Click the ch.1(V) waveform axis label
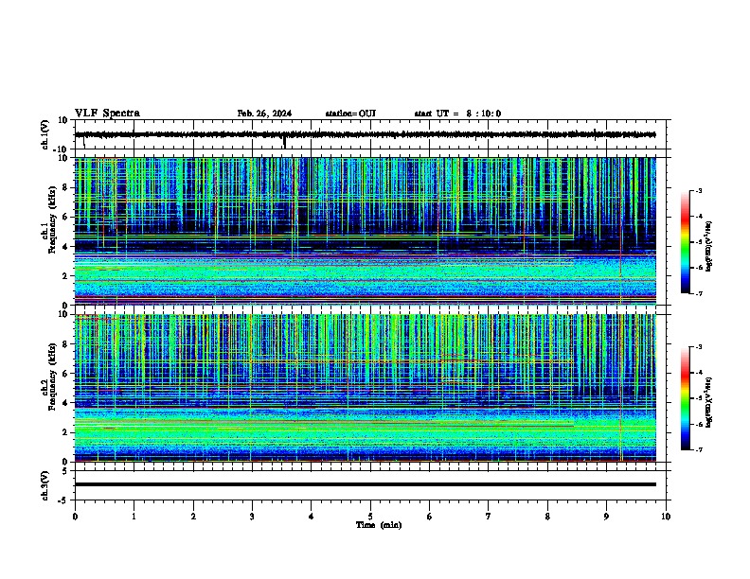The image size is (750, 579). [45, 134]
